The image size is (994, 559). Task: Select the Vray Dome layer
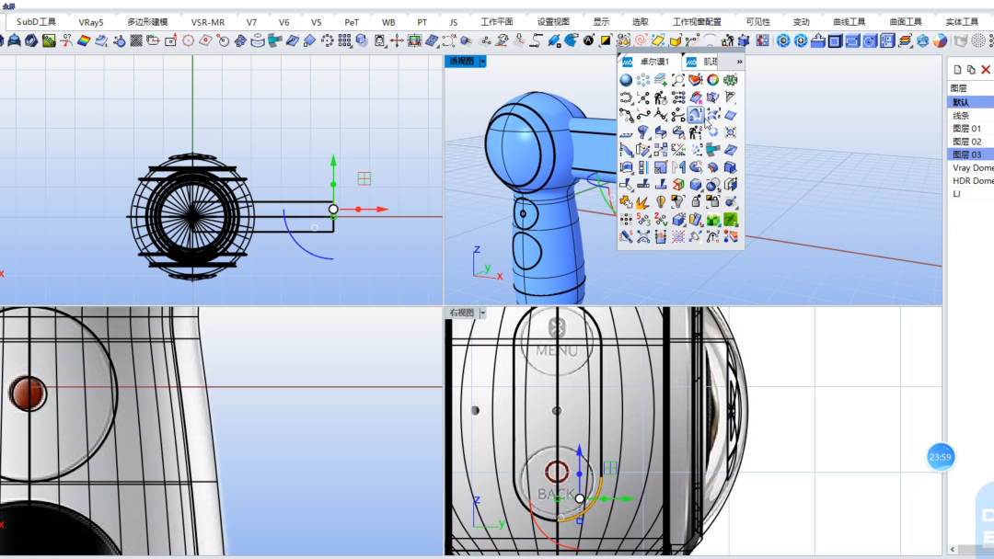tap(971, 167)
